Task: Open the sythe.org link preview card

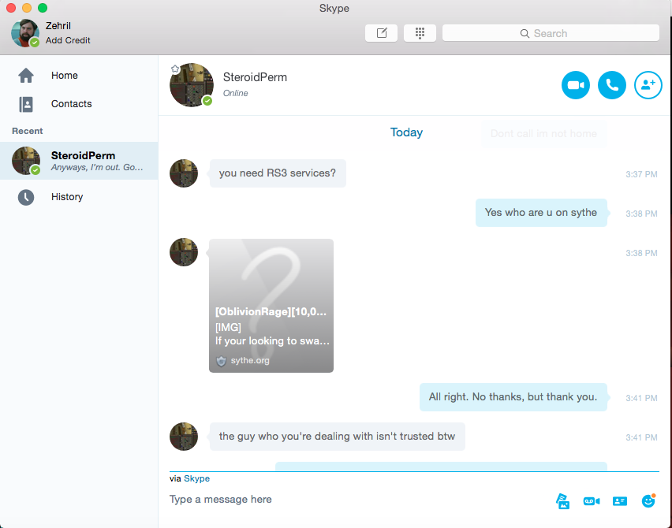Action: (271, 305)
